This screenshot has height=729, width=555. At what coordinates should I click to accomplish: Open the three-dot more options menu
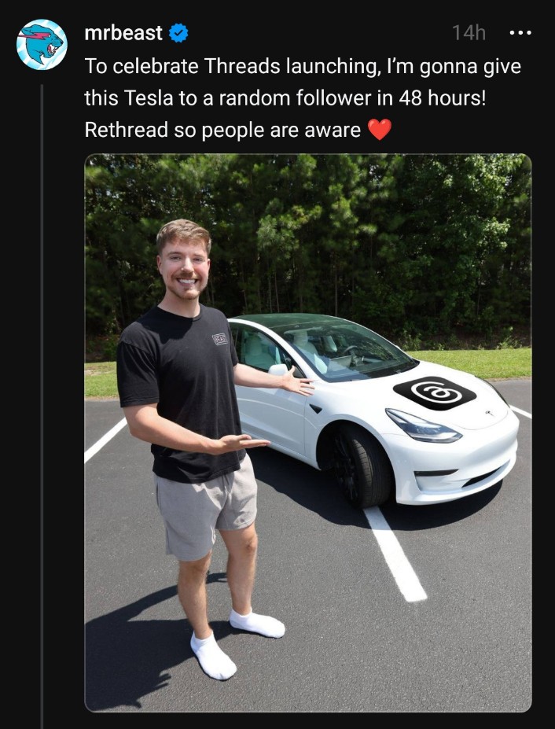(x=520, y=33)
